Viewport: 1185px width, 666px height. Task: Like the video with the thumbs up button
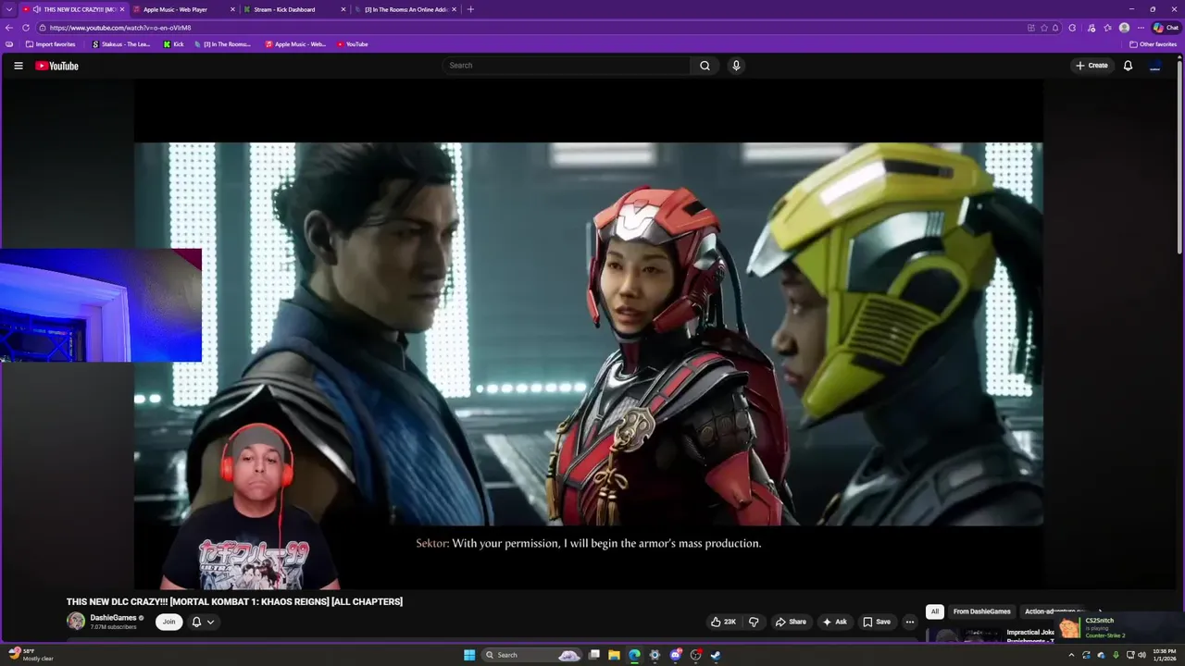coord(724,622)
